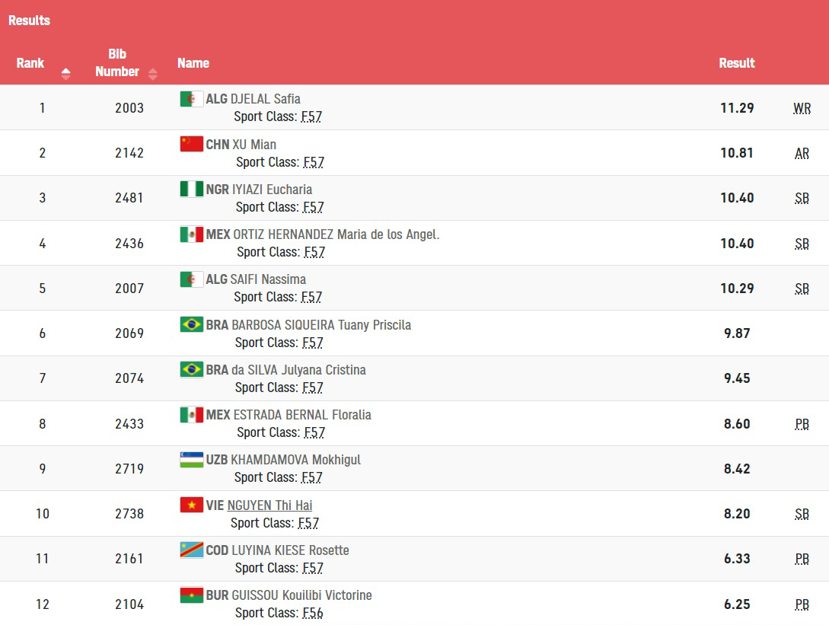Image resolution: width=829 pixels, height=625 pixels.
Task: Click Burkina Faso flag beside GUISSOU
Action: pos(191,595)
